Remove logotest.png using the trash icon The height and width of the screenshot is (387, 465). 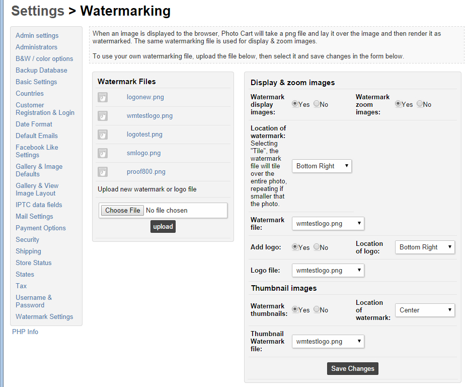pos(103,135)
